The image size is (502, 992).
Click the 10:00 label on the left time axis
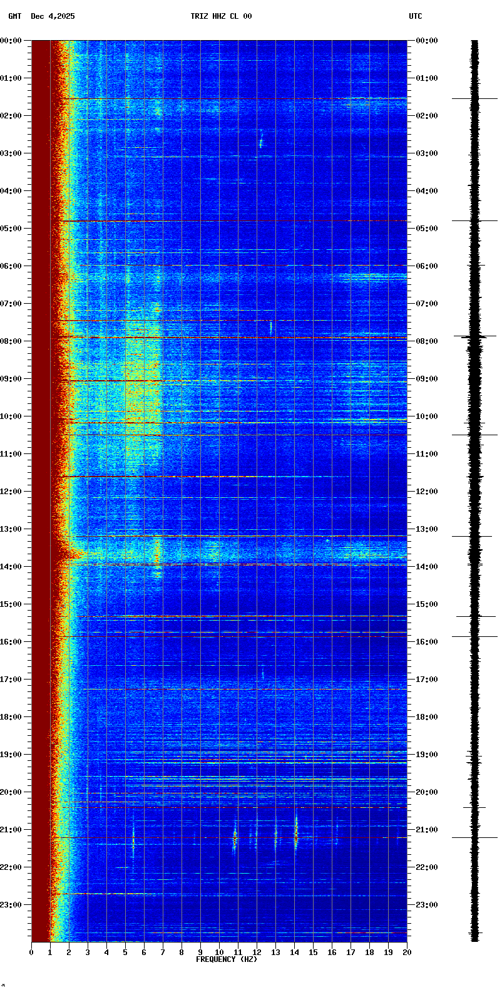point(11,416)
